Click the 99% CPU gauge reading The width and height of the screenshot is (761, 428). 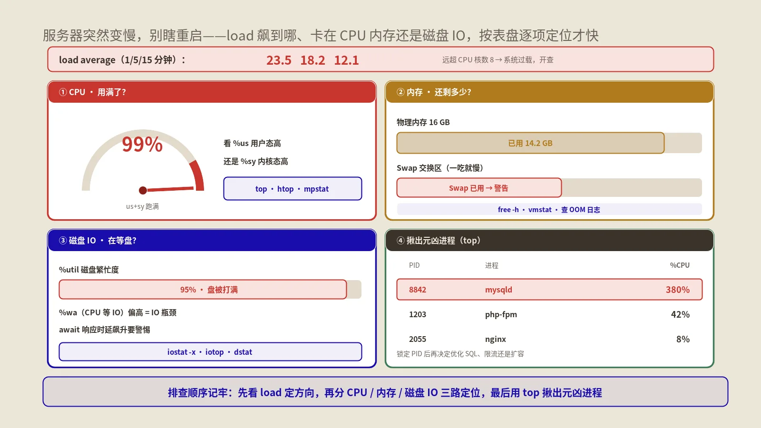point(142,144)
